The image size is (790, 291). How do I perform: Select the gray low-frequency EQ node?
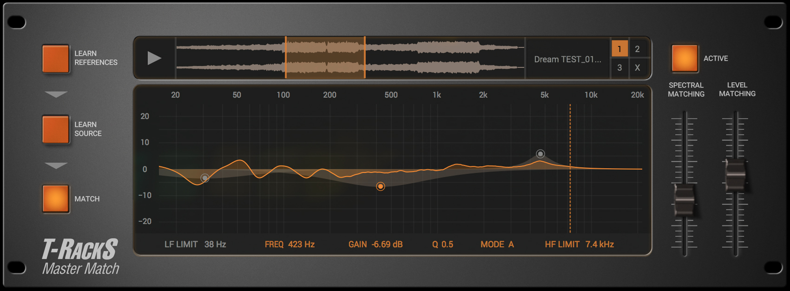pos(204,178)
